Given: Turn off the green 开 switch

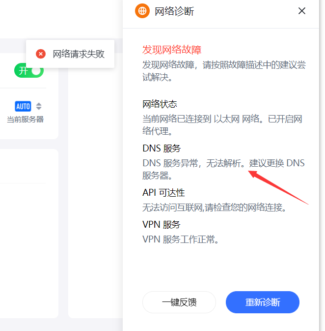Looking at the screenshot, I should pos(29,71).
